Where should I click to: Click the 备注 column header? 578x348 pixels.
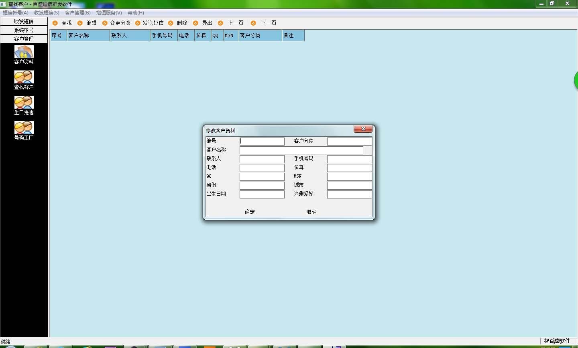click(x=293, y=35)
